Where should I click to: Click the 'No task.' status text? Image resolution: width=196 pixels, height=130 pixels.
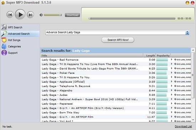point(7,127)
